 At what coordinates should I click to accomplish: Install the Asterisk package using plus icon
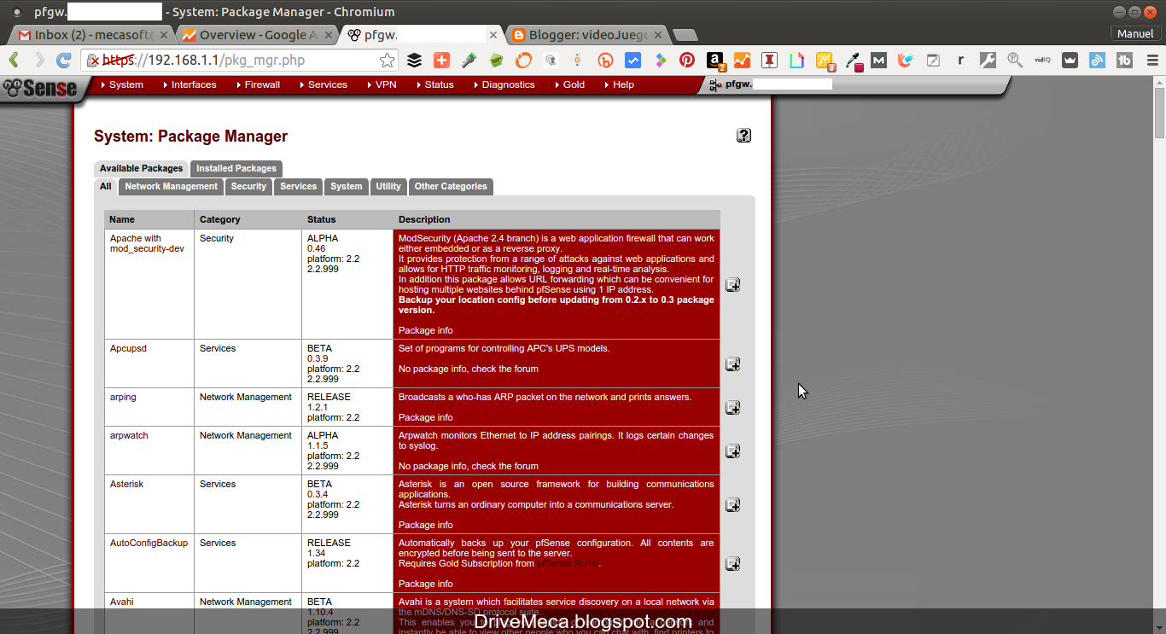coord(732,505)
